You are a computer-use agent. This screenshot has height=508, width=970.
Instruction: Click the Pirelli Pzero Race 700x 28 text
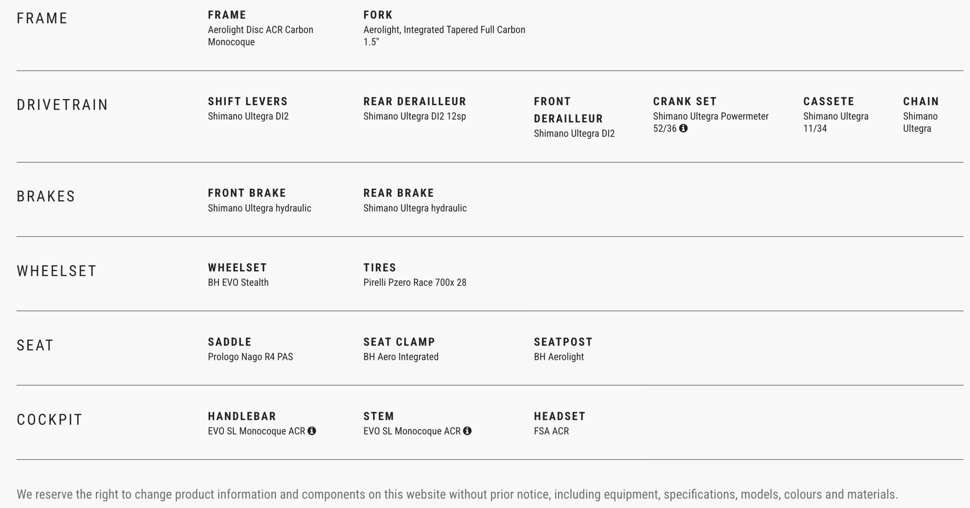pyautogui.click(x=415, y=282)
